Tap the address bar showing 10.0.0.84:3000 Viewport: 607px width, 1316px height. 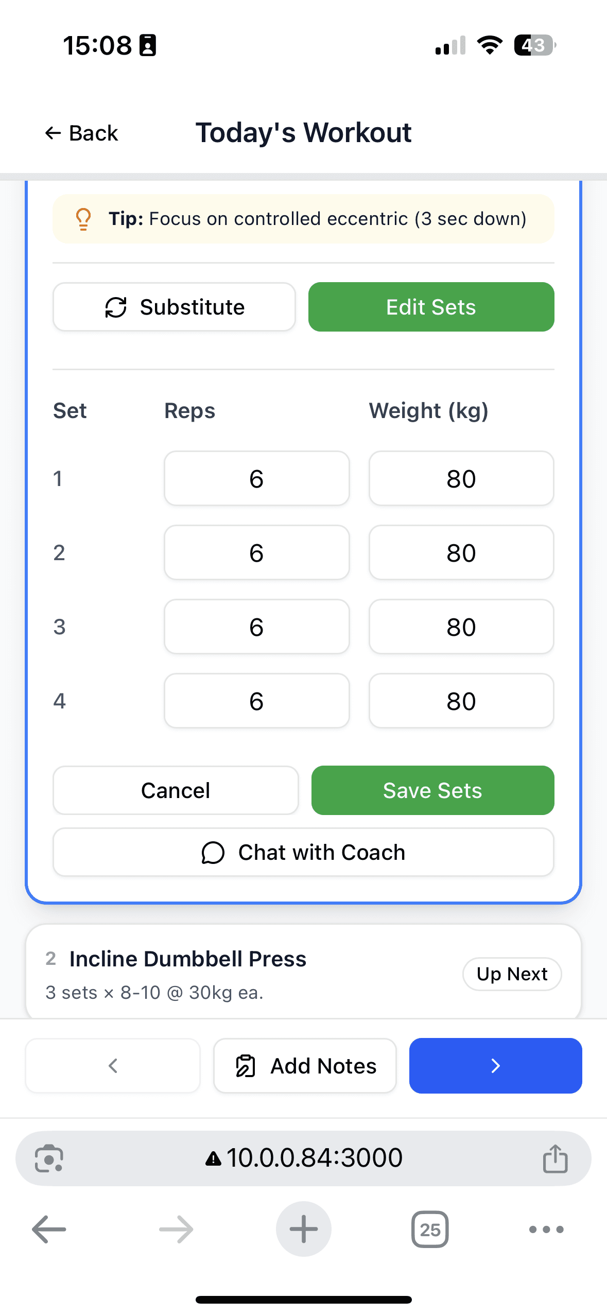(303, 1158)
